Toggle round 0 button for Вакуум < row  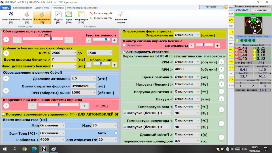tap(221, 99)
